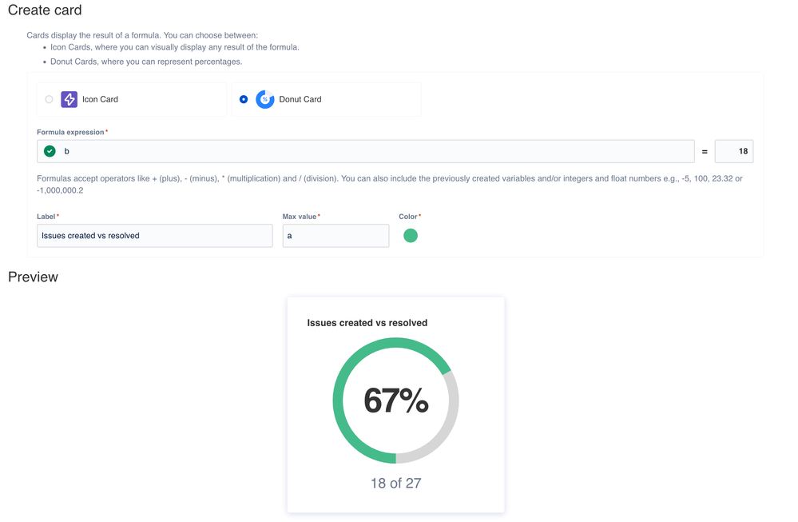Choose the Donut Card option label
This screenshot has width=798, height=522.
[300, 99]
